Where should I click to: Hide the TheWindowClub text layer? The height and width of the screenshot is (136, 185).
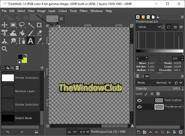tap(139, 107)
